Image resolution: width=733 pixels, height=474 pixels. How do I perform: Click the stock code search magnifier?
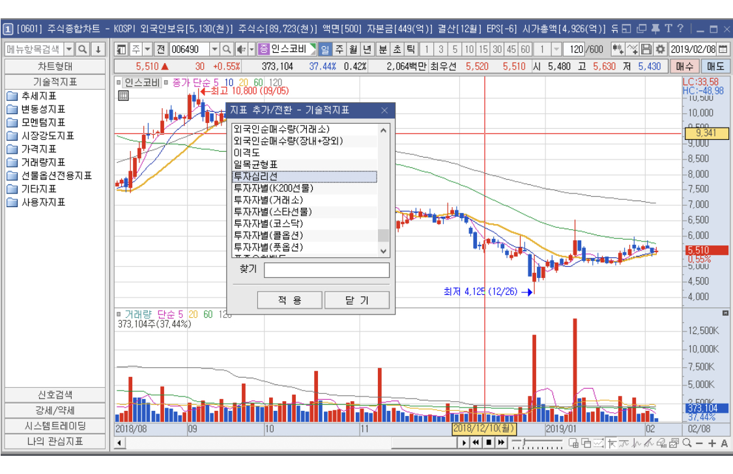tap(227, 49)
